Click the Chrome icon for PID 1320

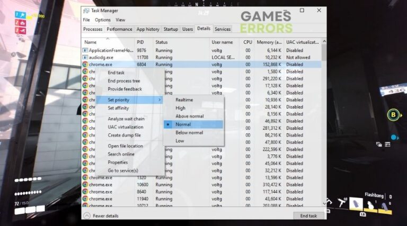click(85, 178)
